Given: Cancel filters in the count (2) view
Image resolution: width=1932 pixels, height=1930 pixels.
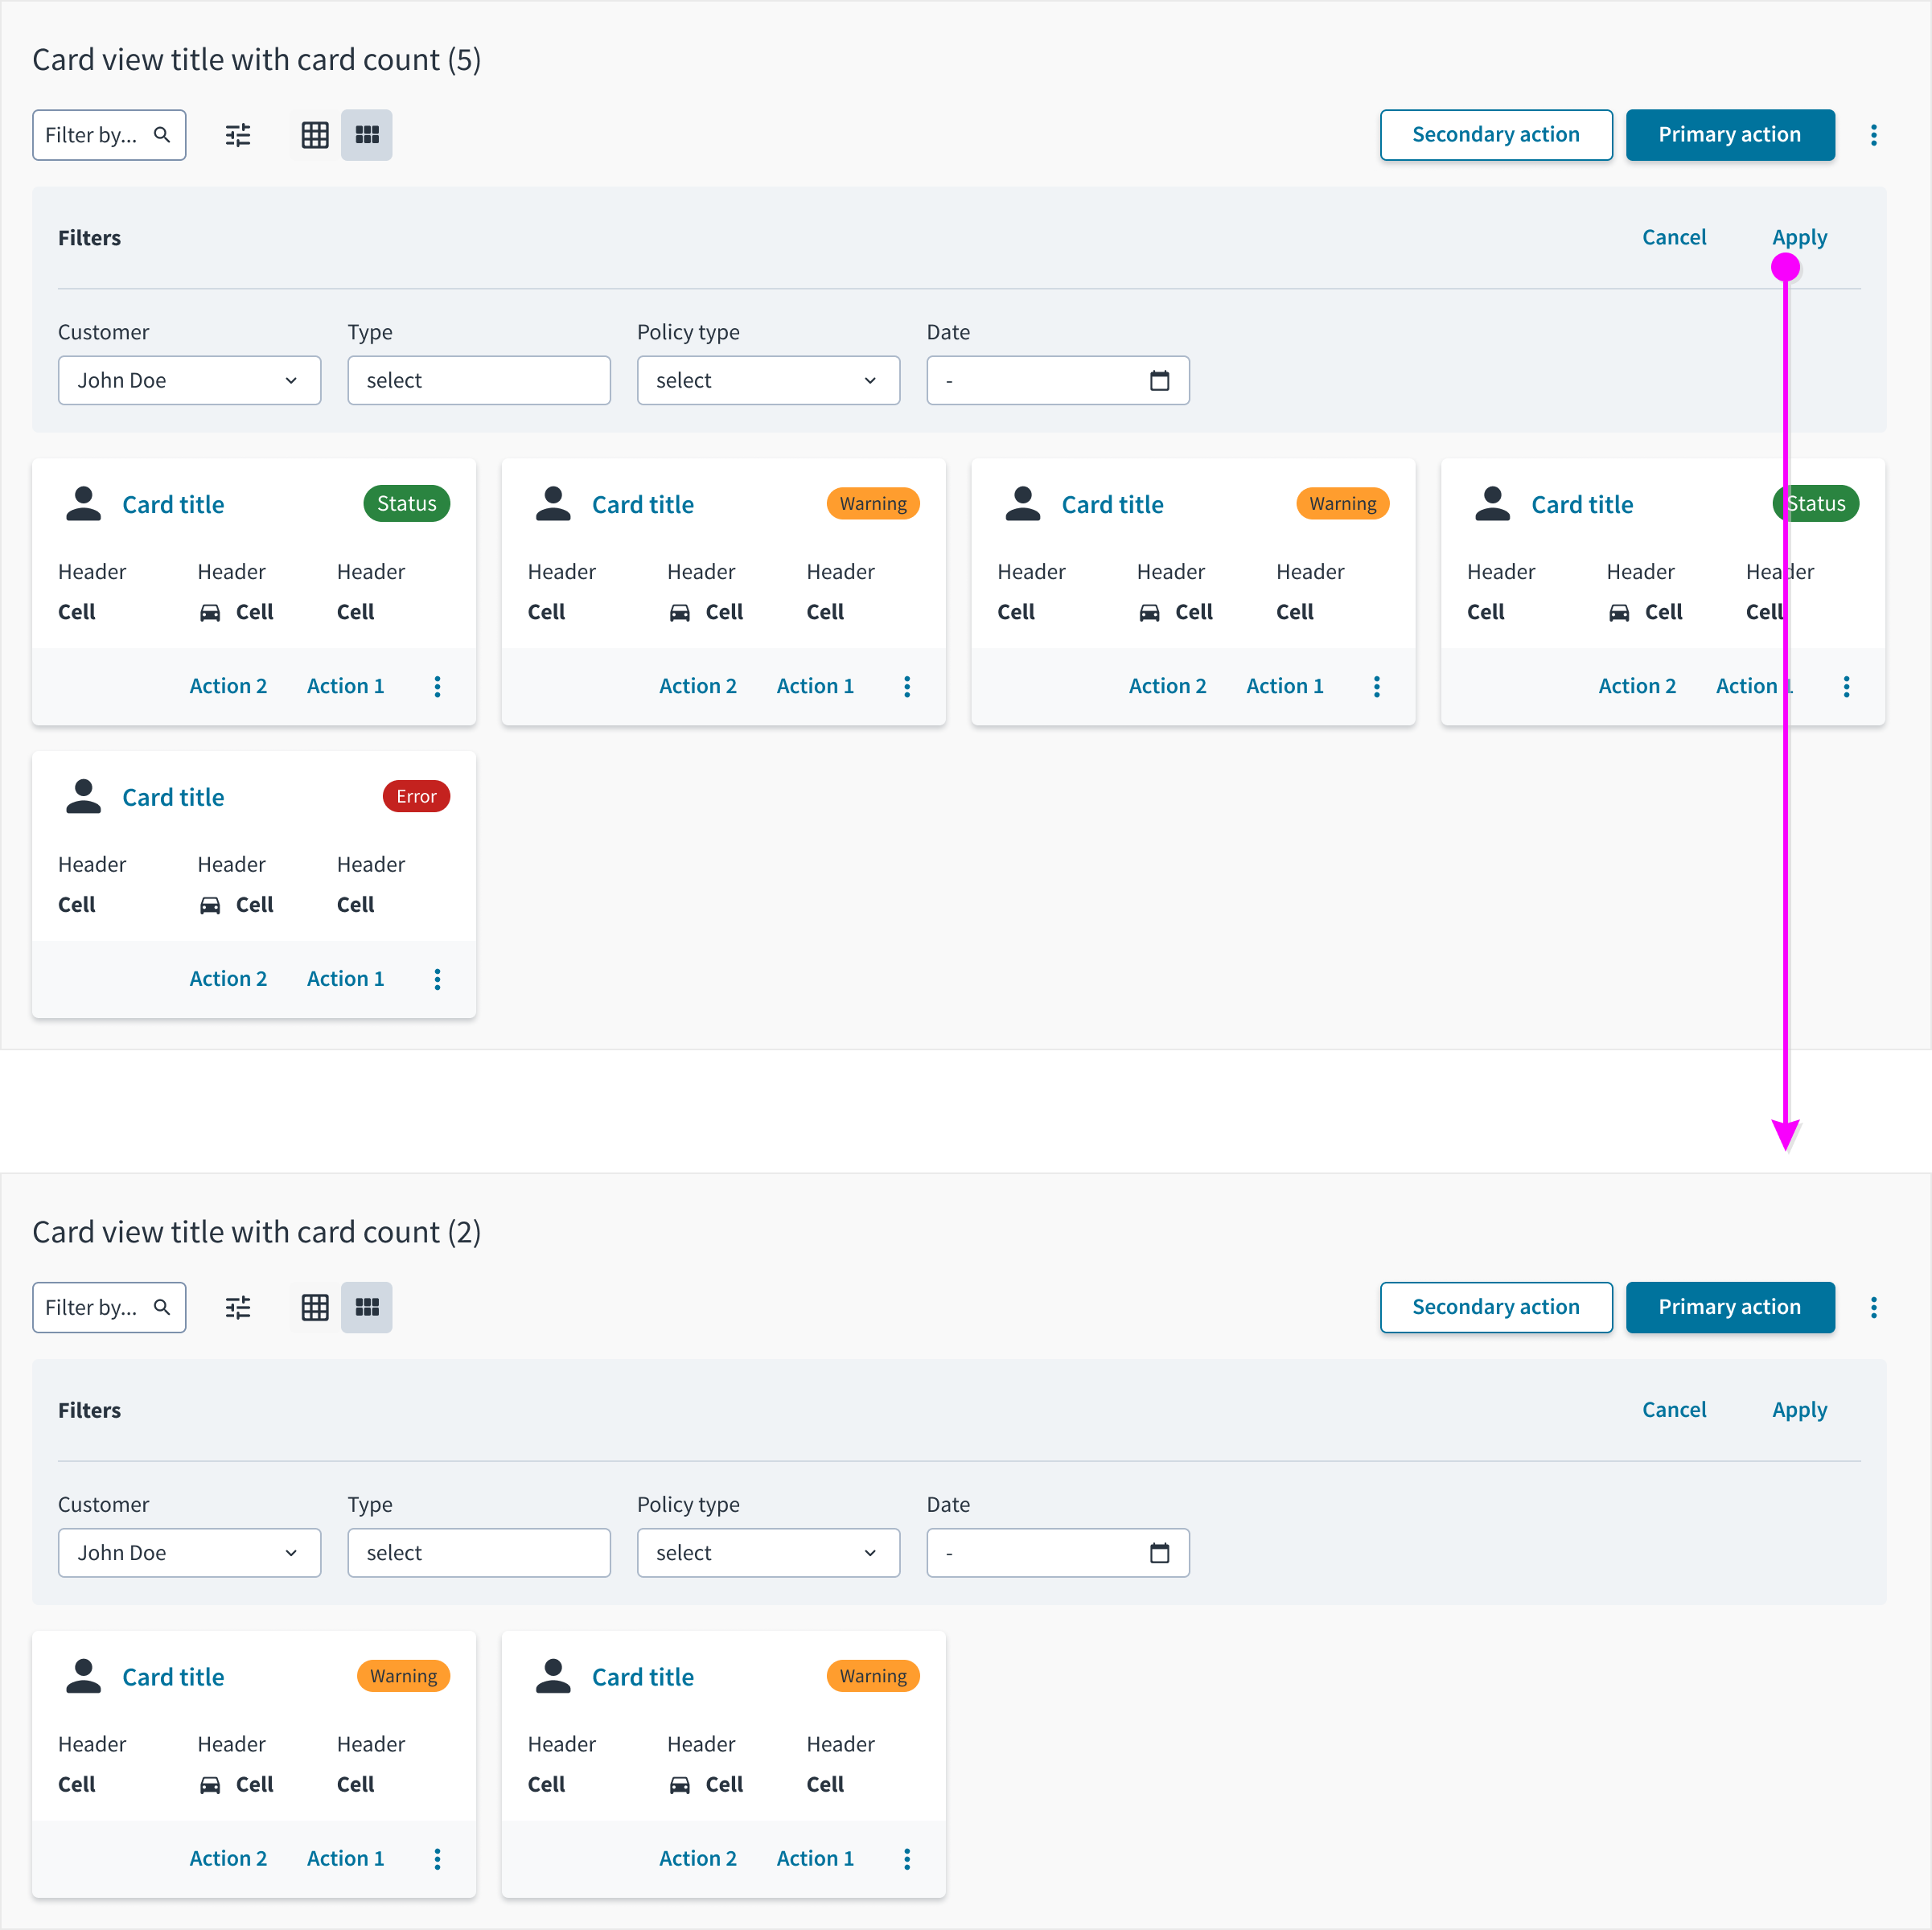Looking at the screenshot, I should [x=1673, y=1409].
